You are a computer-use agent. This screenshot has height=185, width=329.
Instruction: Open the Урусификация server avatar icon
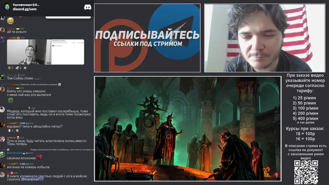(7, 7)
